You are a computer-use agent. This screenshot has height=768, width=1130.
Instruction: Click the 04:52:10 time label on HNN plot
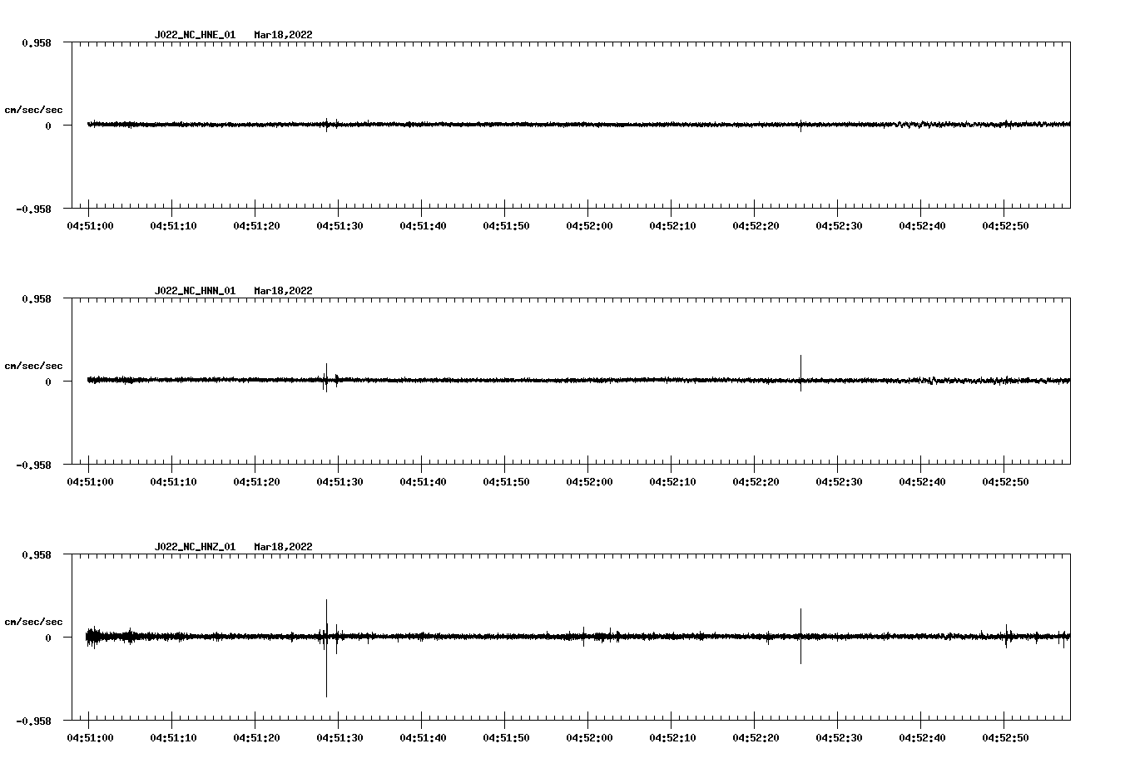tap(672, 482)
